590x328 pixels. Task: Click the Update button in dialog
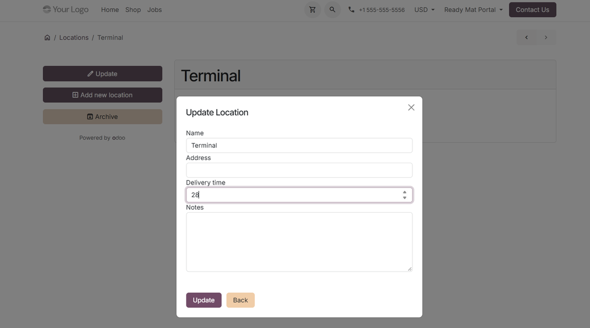pos(204,300)
